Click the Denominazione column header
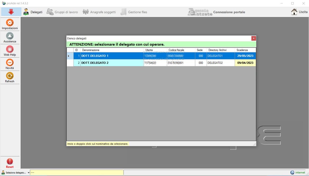The width and height of the screenshot is (309, 176). (x=112, y=50)
